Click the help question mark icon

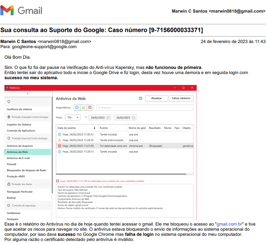click(x=140, y=98)
